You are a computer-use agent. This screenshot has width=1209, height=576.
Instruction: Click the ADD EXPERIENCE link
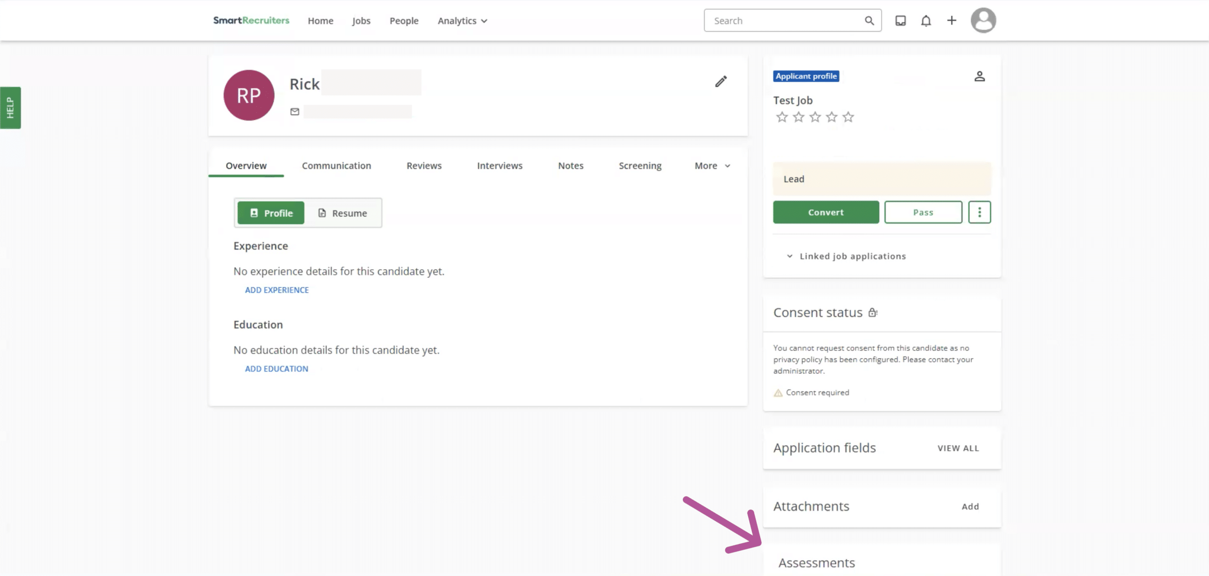[276, 290]
